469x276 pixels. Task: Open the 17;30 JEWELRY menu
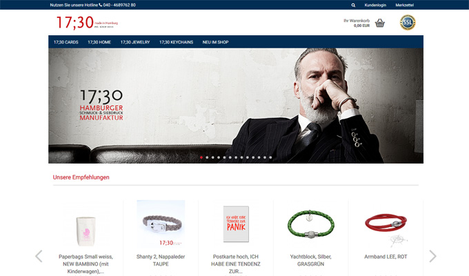135,42
